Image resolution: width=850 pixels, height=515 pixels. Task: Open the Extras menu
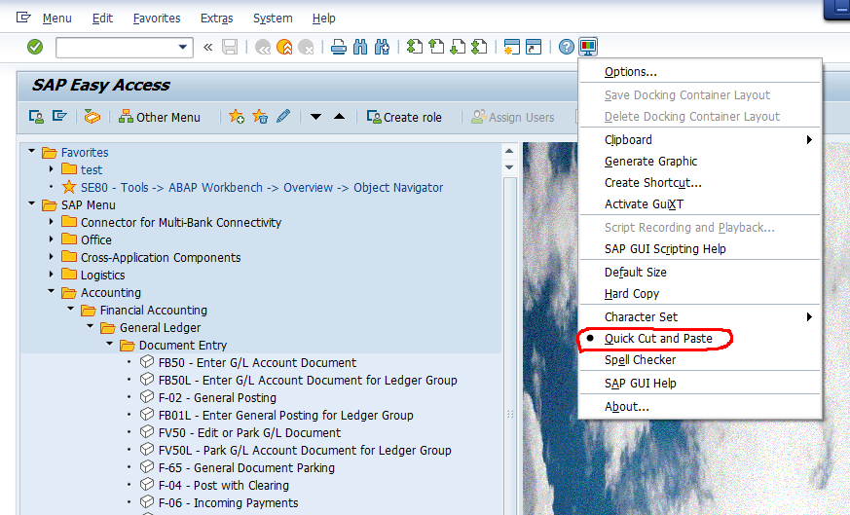point(217,18)
